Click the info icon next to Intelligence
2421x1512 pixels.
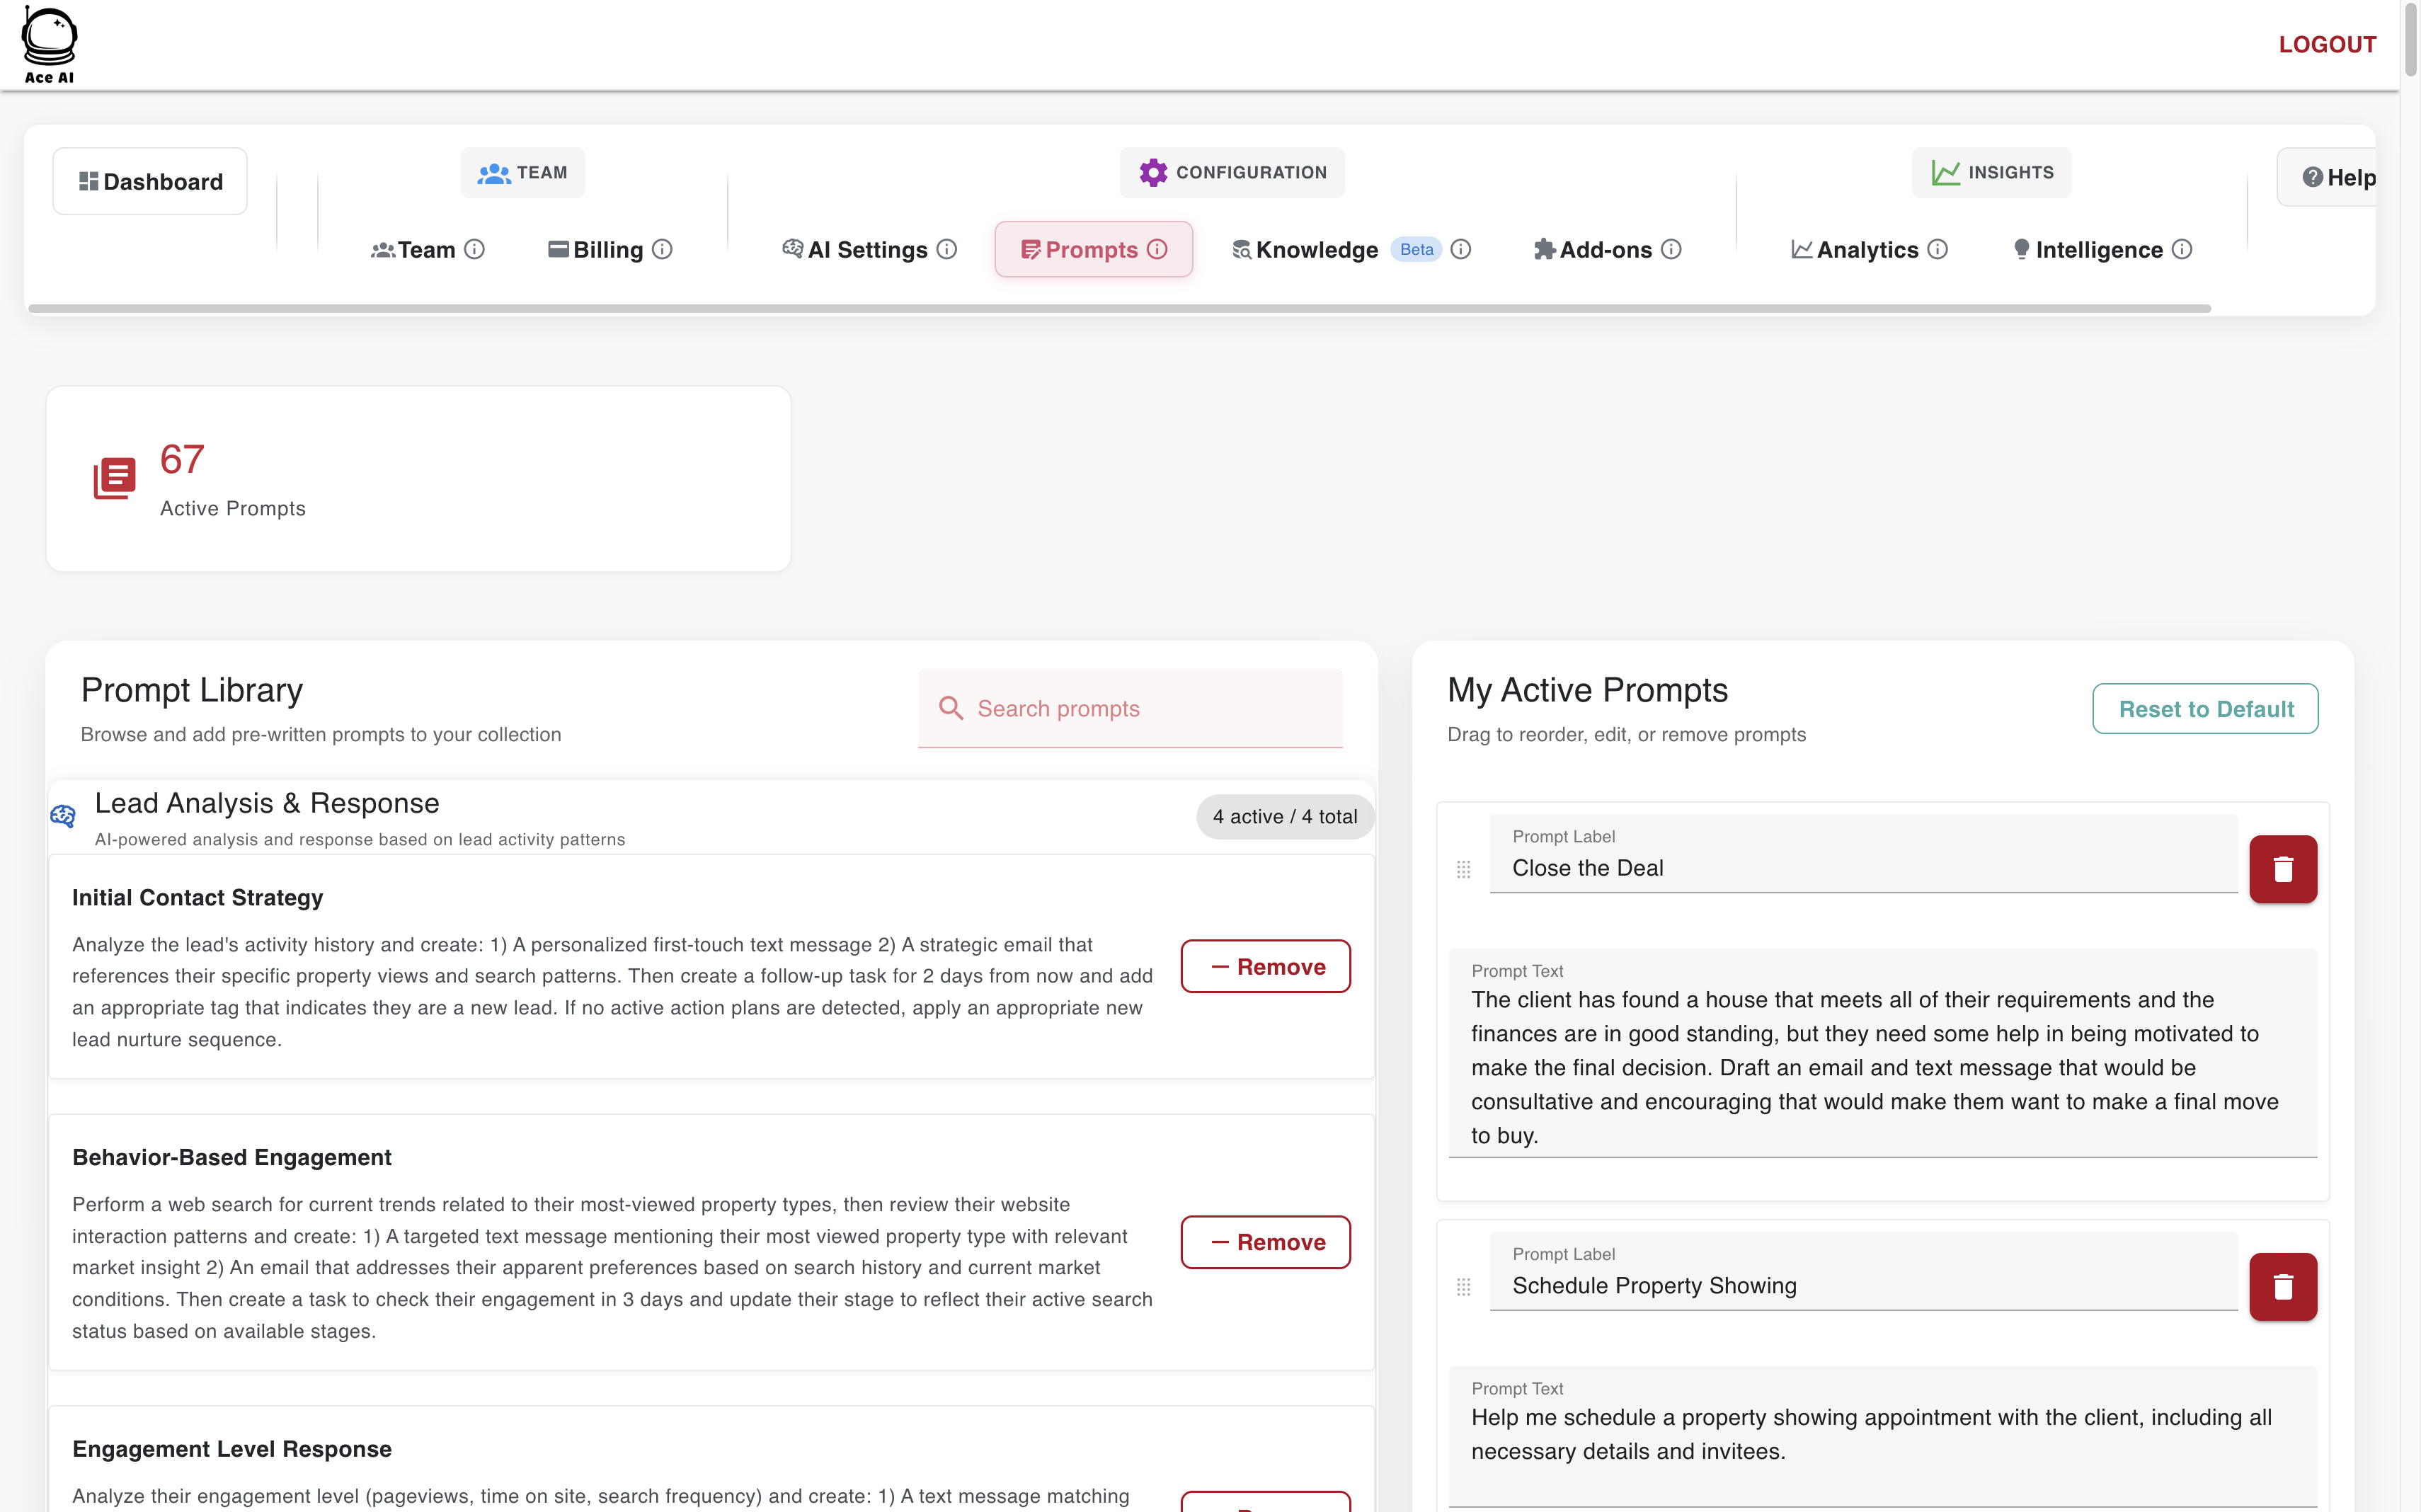tap(2182, 249)
